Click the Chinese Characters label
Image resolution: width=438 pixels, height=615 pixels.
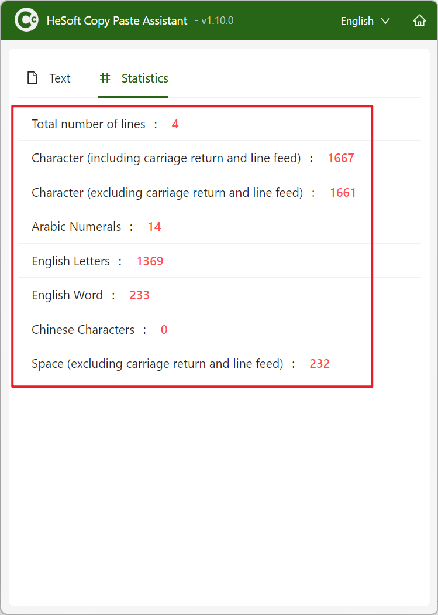83,330
